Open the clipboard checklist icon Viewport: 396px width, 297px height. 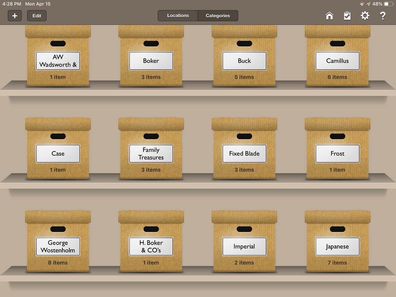[x=347, y=16]
